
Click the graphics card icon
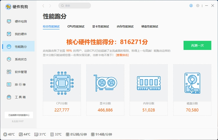tap(105, 83)
